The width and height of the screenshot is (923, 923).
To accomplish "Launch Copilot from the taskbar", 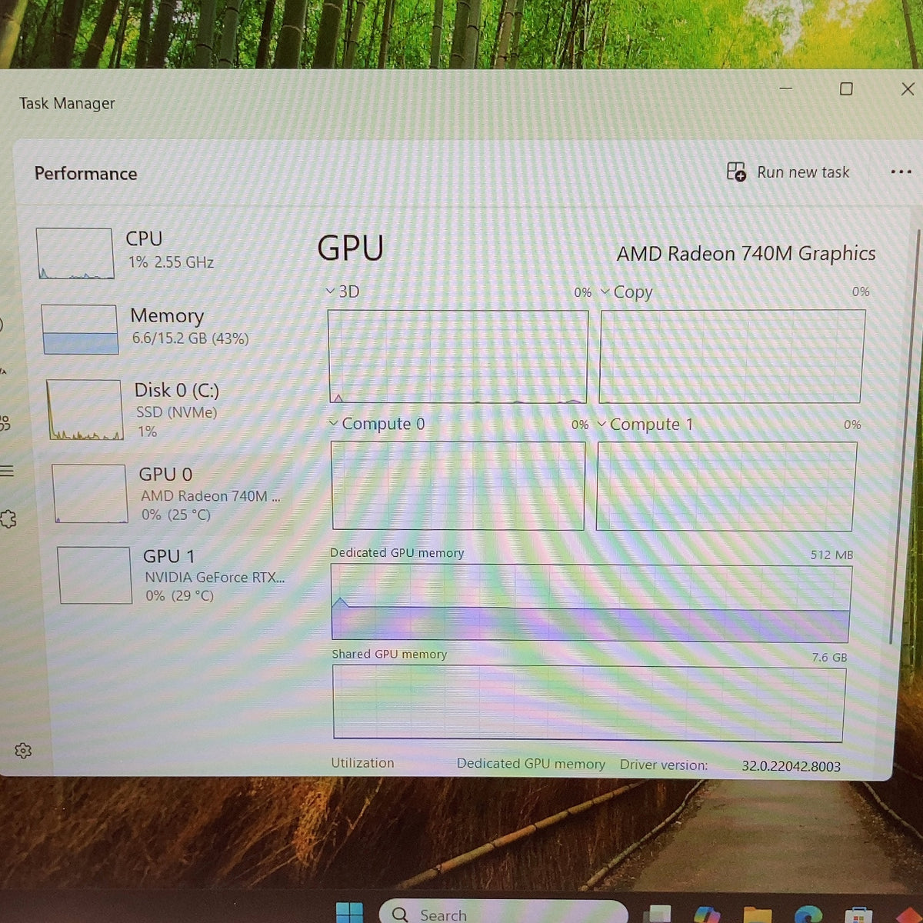I will pos(706,914).
